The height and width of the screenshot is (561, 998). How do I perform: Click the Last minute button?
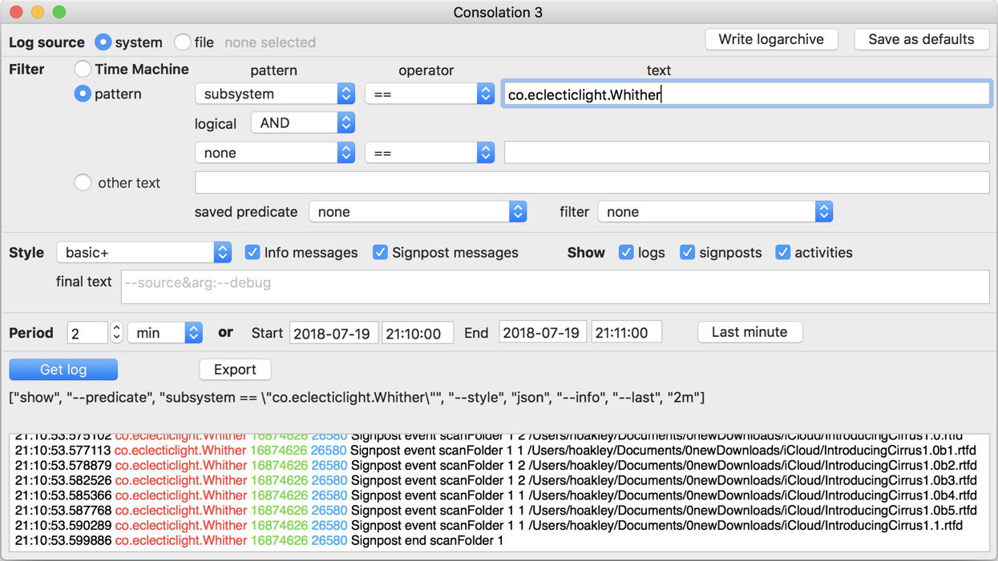click(x=750, y=332)
